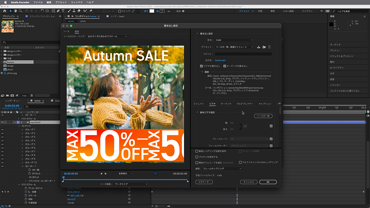Viewport: 370px width, 208px height.
Task: Click the white fill color swatch
Action: pyautogui.click(x=152, y=11)
